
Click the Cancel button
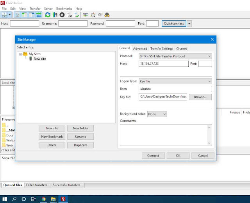click(203, 155)
